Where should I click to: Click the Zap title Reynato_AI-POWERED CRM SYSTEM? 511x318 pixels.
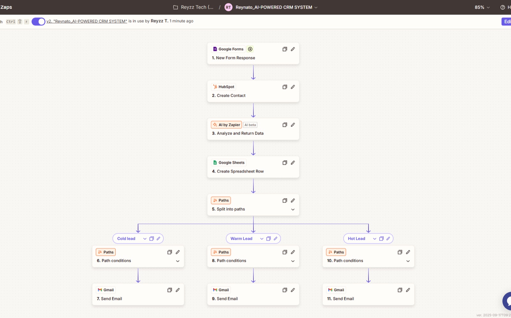click(274, 7)
